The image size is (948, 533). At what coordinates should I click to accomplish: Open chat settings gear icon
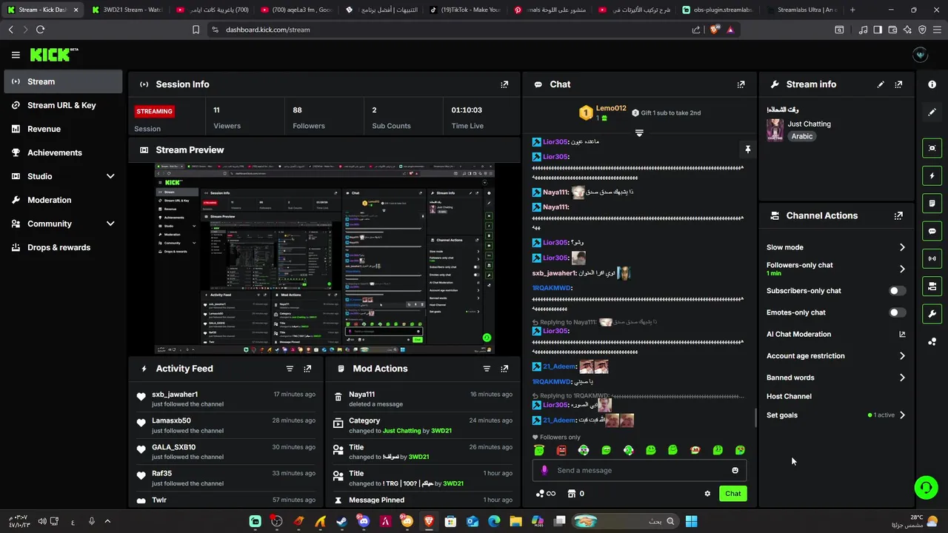(x=707, y=494)
